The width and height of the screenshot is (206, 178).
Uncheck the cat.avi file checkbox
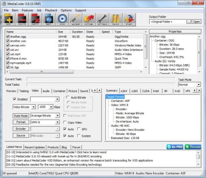click(8, 50)
